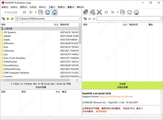Expand the local path C:\Users\110\Documents dropdown
Image resolution: width=163 pixels, height=120 pixels.
pyautogui.click(x=80, y=19)
